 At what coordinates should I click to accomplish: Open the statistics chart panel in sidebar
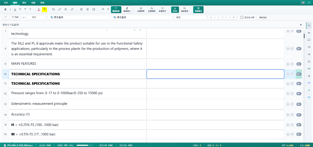[x=309, y=76]
